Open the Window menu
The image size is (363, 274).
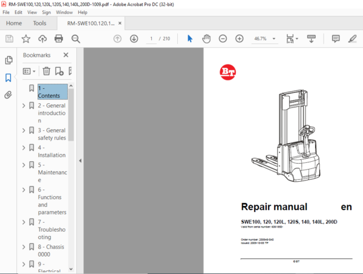64,13
